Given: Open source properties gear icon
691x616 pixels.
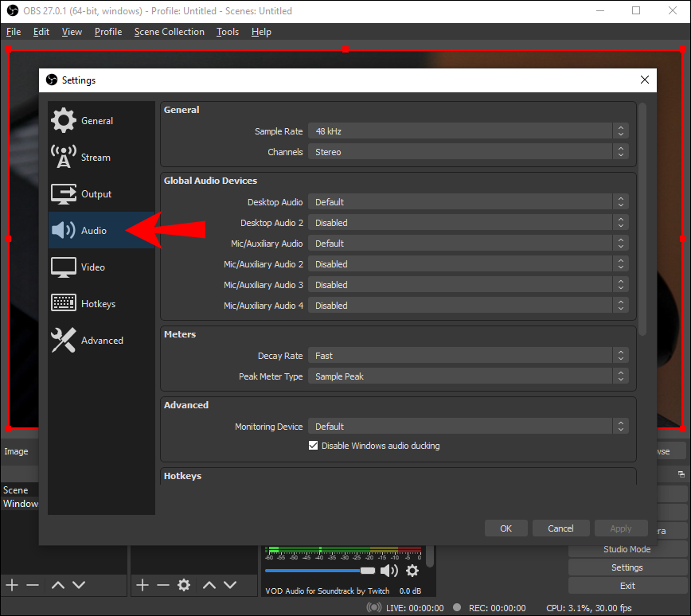Looking at the screenshot, I should (x=184, y=585).
